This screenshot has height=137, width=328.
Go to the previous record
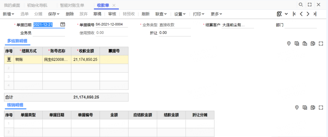click(301, 14)
